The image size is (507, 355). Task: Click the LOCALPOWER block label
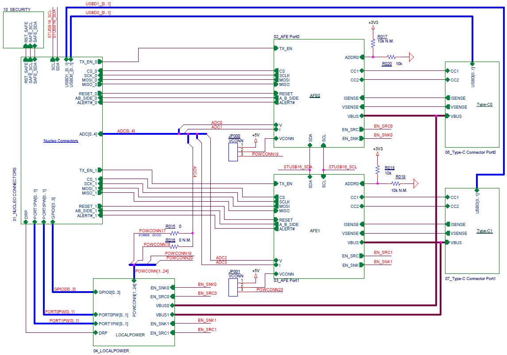[130, 335]
